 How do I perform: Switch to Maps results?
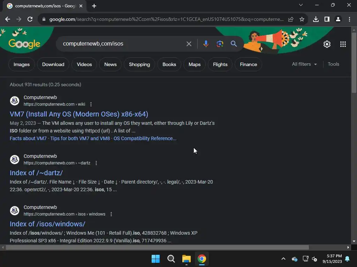point(195,64)
